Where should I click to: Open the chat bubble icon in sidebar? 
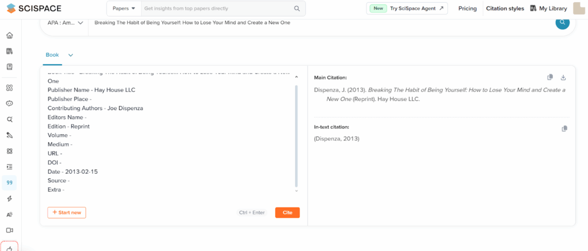10,104
